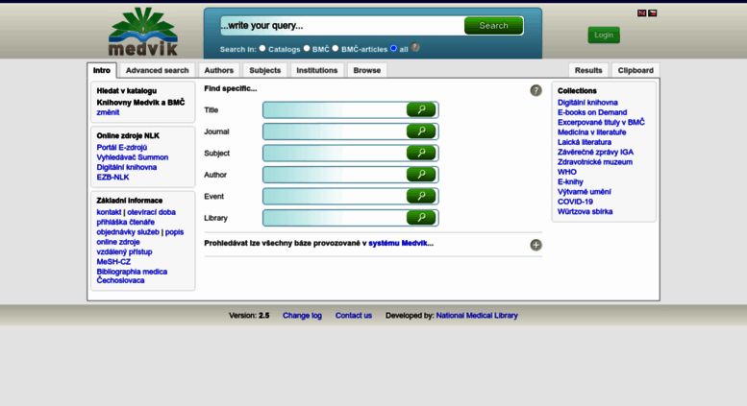Click the Login button
The height and width of the screenshot is (406, 747).
click(604, 35)
